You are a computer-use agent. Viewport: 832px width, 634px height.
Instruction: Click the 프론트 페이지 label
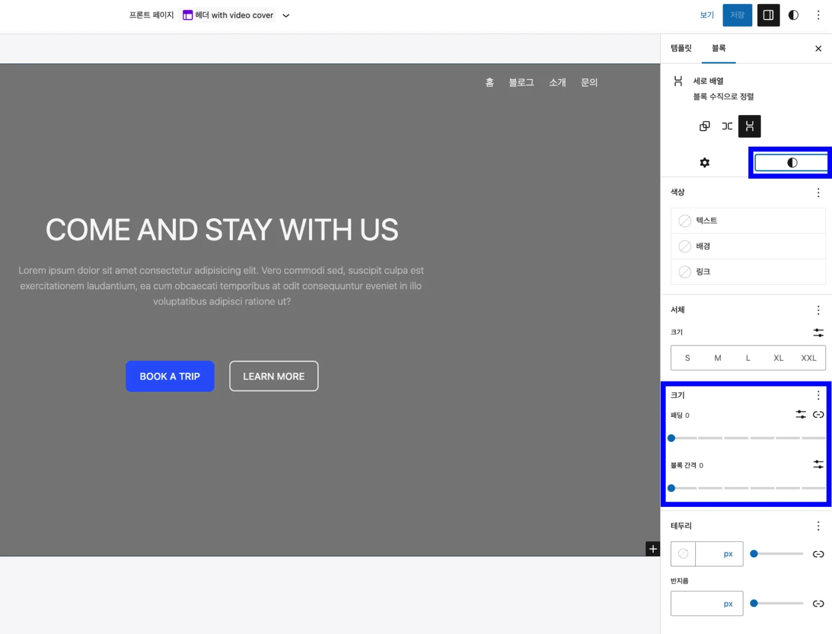(x=152, y=15)
